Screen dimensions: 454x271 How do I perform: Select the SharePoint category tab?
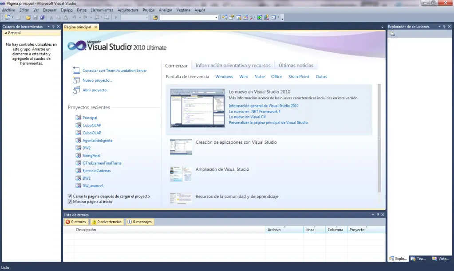tap(299, 77)
